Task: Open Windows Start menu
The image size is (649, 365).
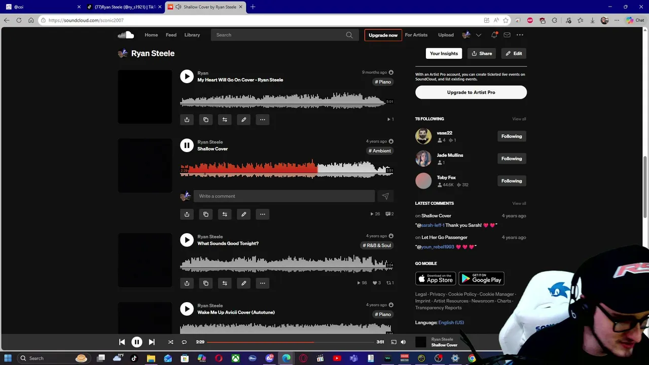Action: tap(8, 358)
